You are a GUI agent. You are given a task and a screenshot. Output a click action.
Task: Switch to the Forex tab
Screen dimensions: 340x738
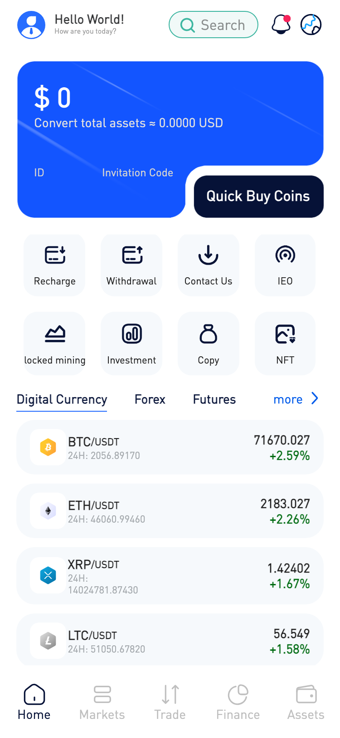[150, 399]
